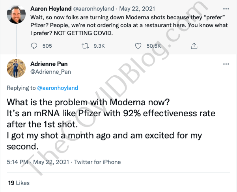Share Aaron Hoyland's tweet using share icon

click(x=194, y=46)
